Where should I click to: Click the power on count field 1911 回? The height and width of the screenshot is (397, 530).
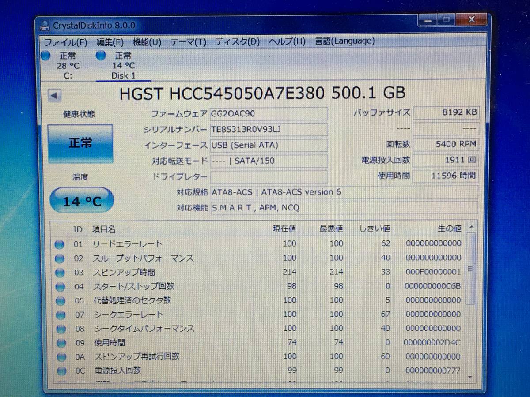coord(446,160)
